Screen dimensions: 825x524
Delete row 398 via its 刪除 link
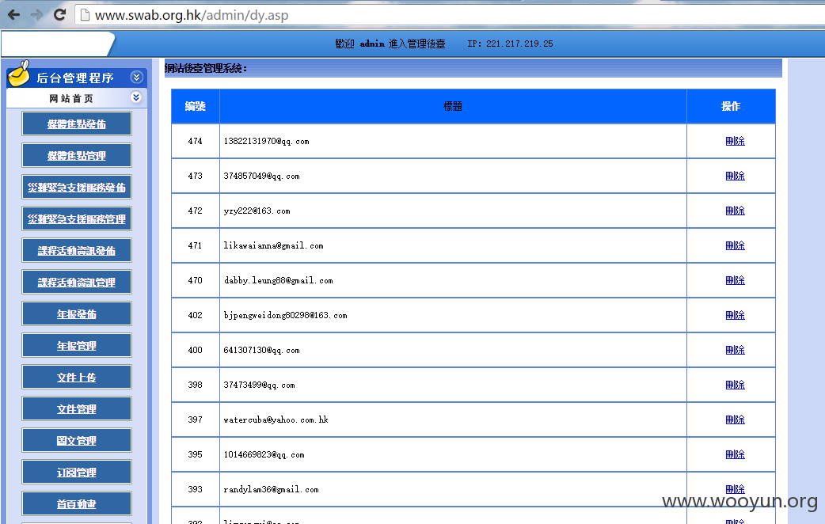(735, 385)
